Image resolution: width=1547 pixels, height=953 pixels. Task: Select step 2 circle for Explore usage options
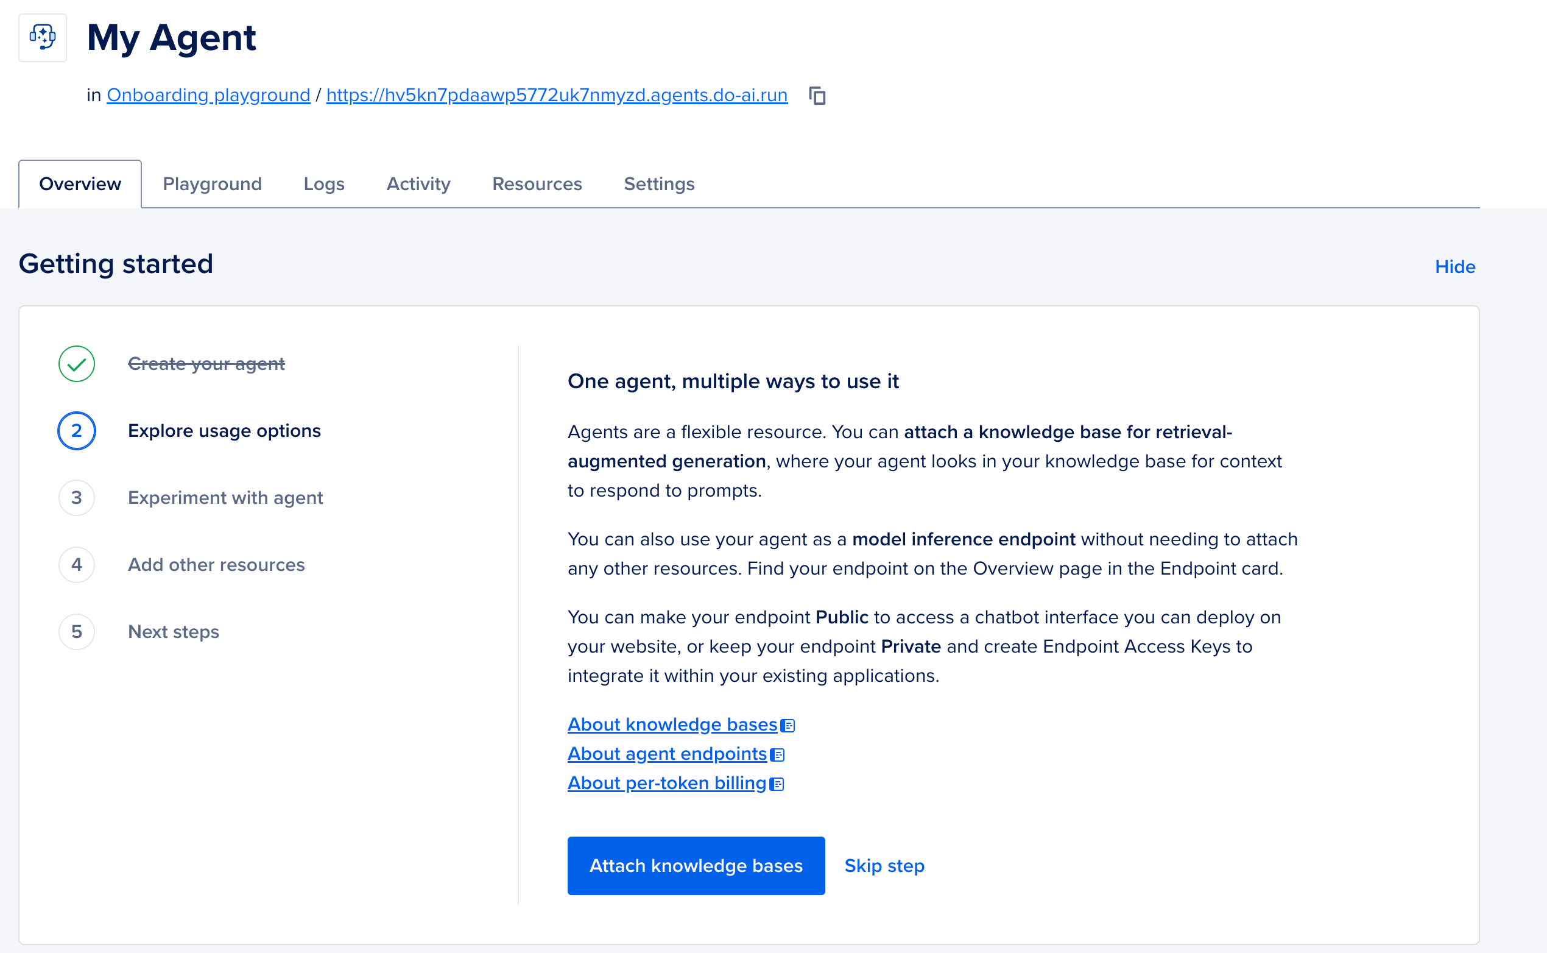[77, 430]
